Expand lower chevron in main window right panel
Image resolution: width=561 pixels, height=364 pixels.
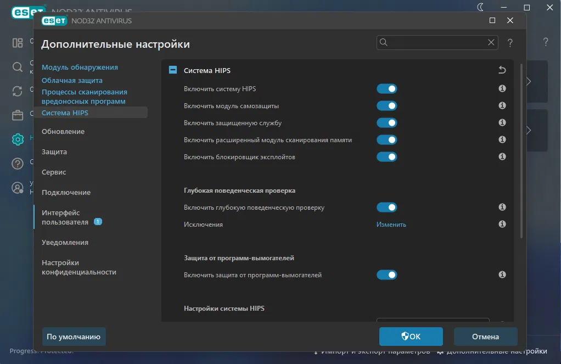[529, 130]
